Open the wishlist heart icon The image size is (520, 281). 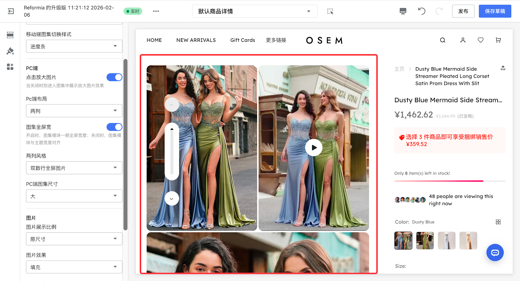(x=480, y=40)
